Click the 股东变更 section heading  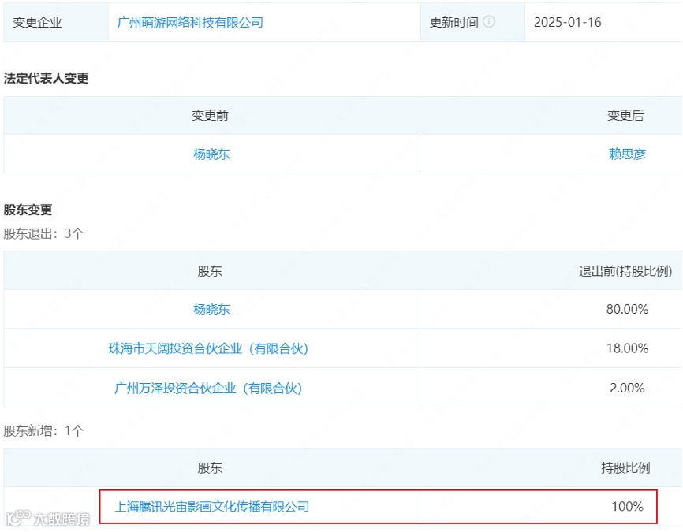(28, 210)
